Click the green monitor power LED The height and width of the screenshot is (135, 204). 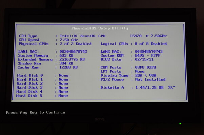(180, 124)
